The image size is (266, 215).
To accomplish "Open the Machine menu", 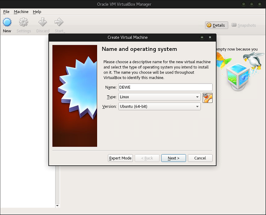I will coord(21,12).
